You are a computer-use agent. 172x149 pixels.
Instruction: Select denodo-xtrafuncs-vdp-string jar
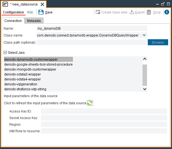tap(25, 89)
